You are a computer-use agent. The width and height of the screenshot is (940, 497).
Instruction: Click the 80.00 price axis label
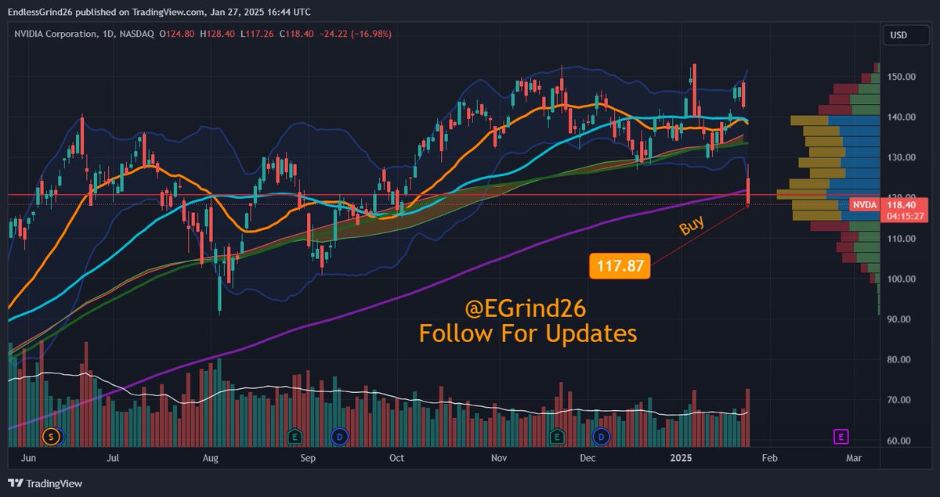click(898, 360)
